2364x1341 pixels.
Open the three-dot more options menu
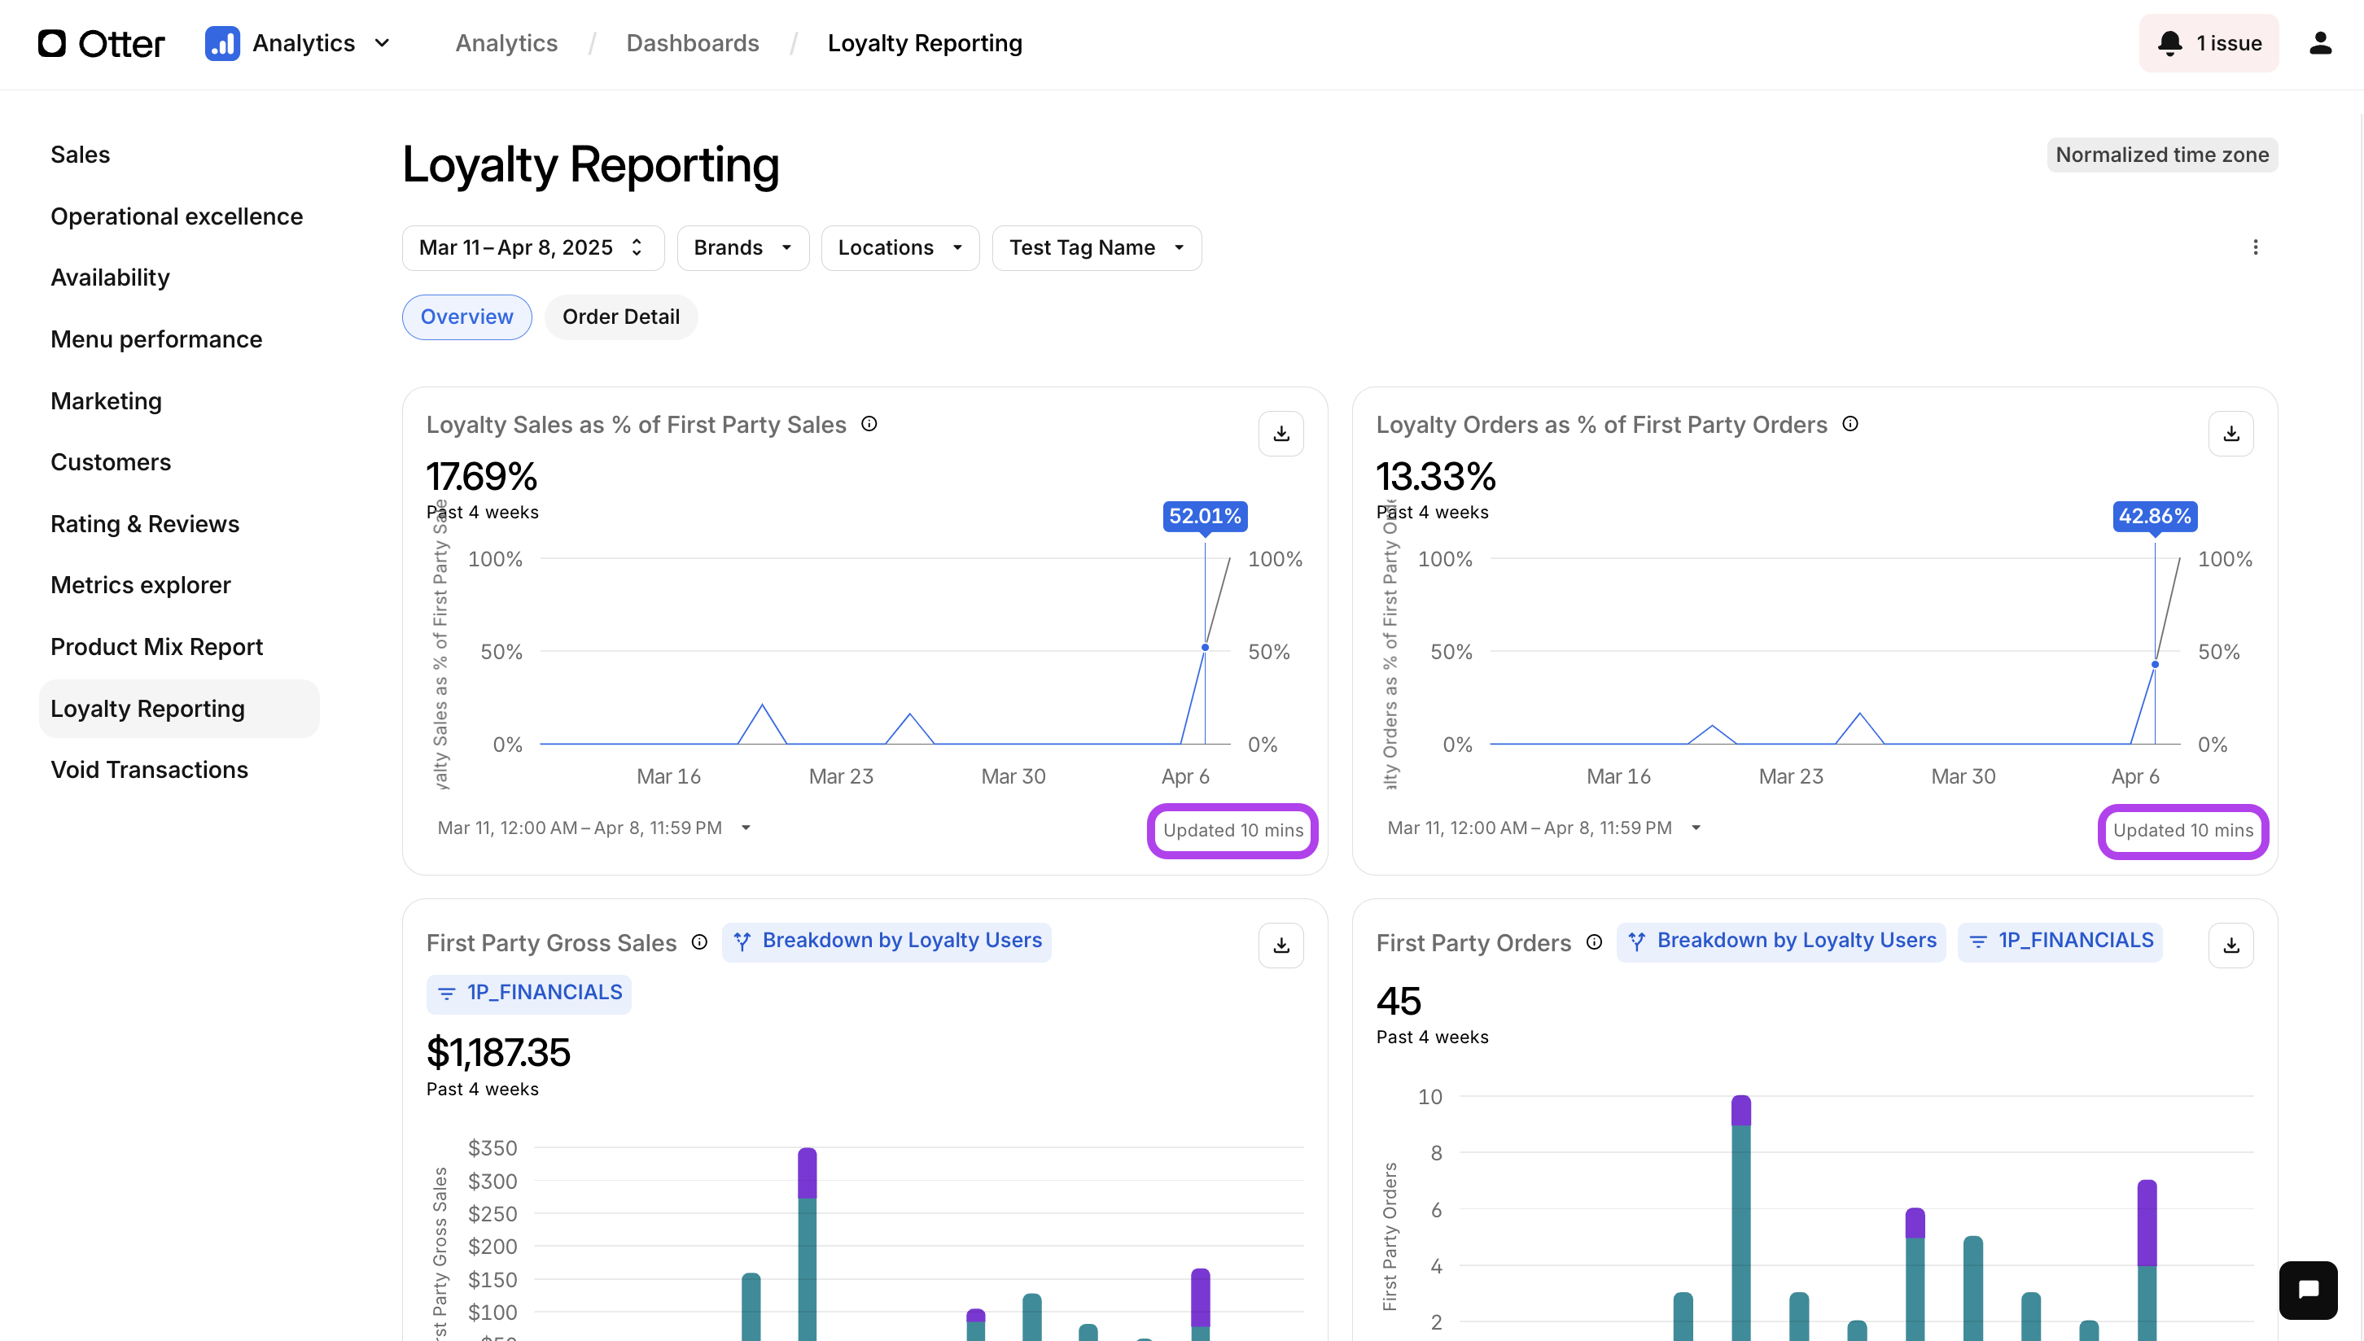point(2255,247)
